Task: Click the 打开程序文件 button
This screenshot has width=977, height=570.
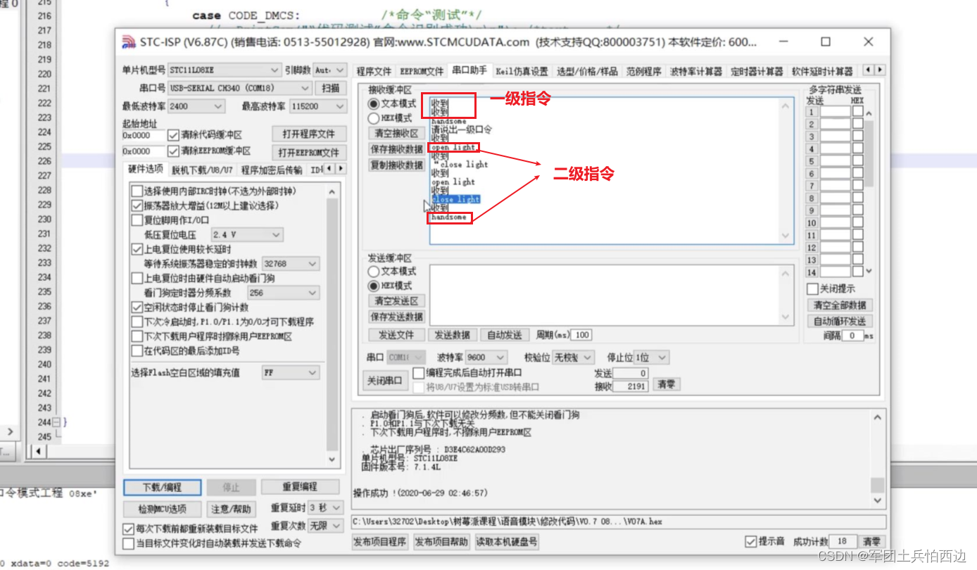Action: point(309,134)
